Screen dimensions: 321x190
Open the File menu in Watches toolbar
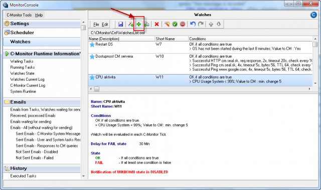click(96, 25)
